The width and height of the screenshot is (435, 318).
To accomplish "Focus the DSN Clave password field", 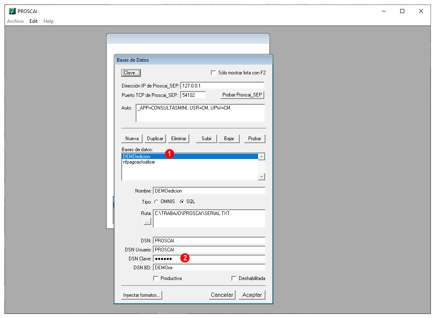I will point(209,259).
